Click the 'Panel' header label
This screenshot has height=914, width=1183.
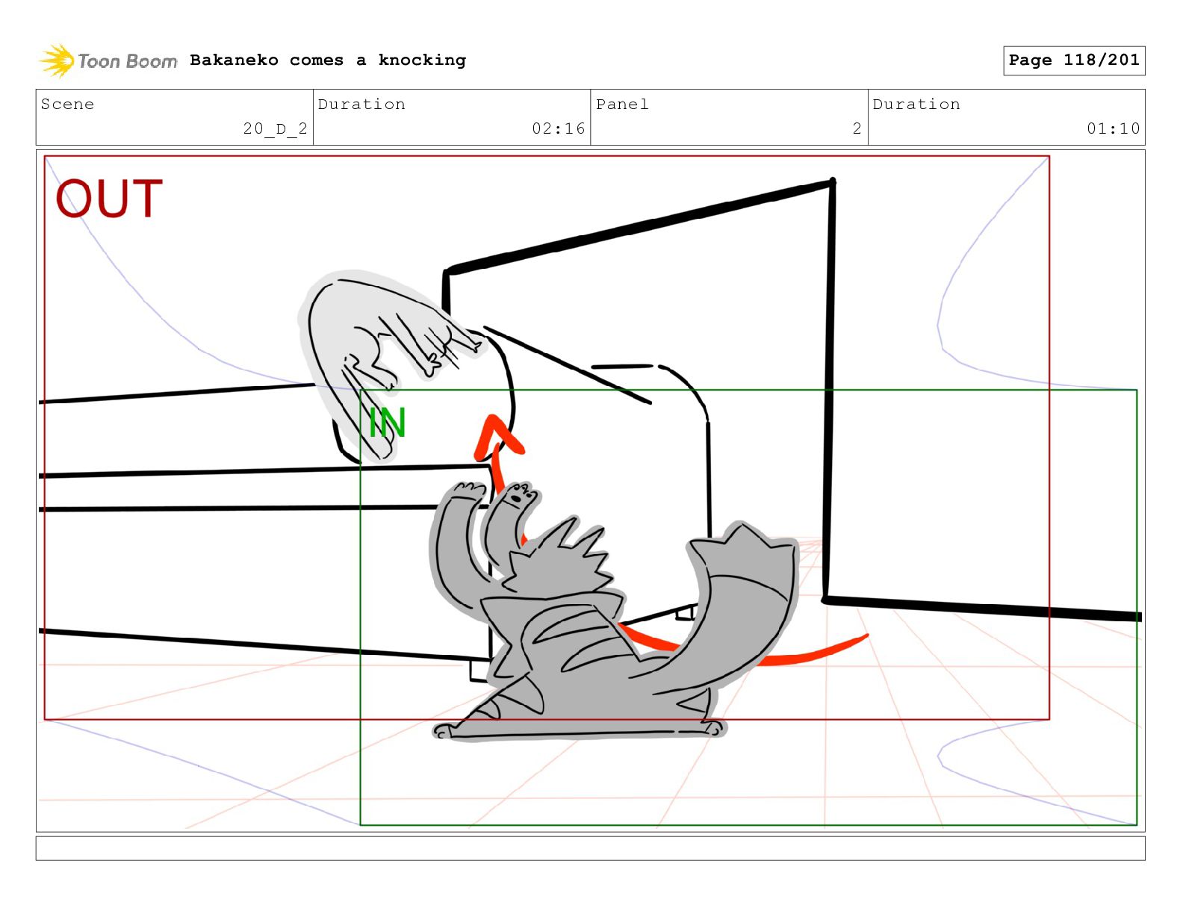(x=622, y=105)
